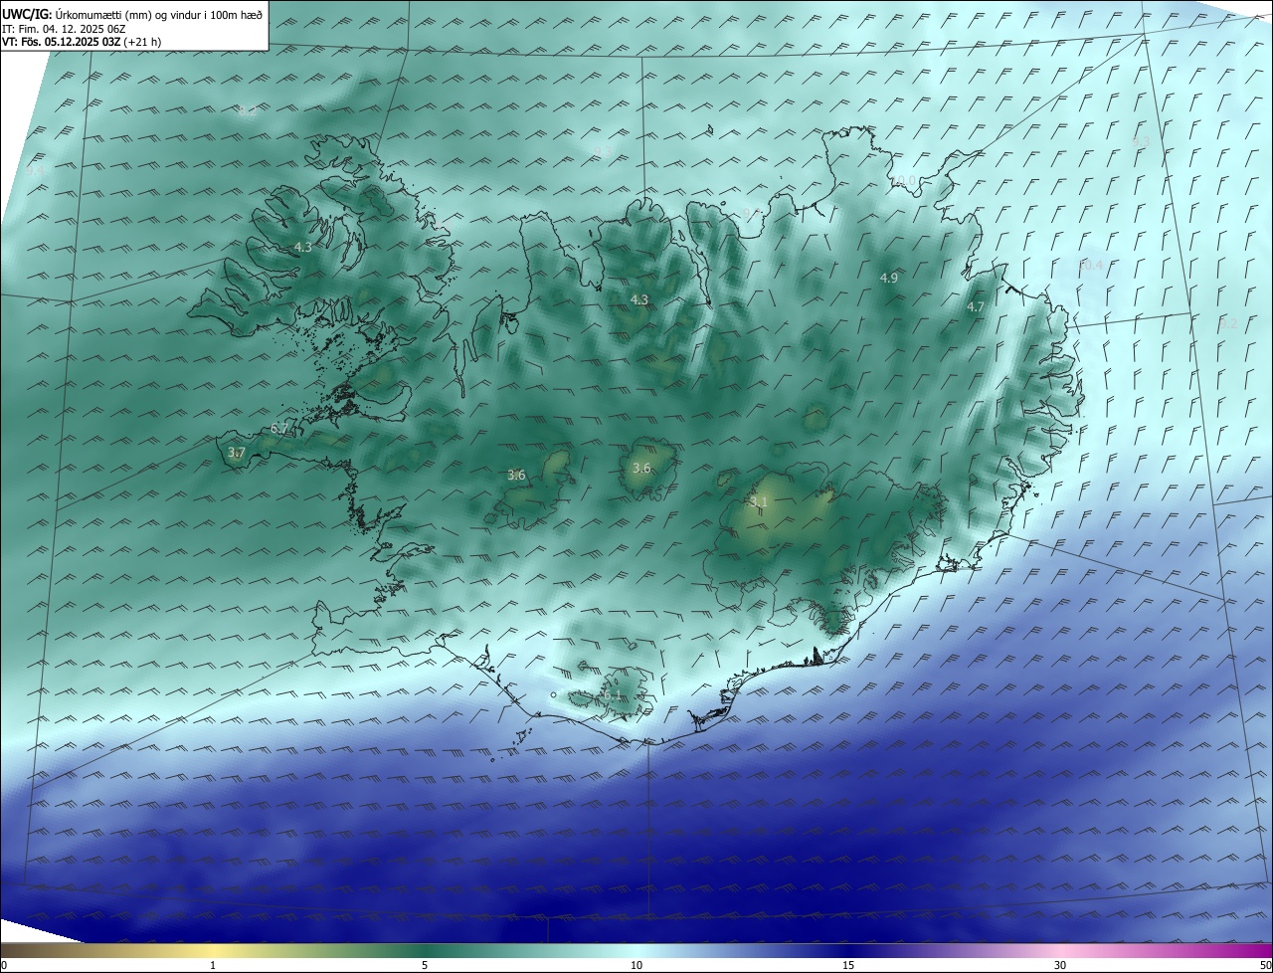Click the map title "Úrkomumætti (mm) og vindur í 100m hæð"
The width and height of the screenshot is (1273, 973).
[x=159, y=14]
